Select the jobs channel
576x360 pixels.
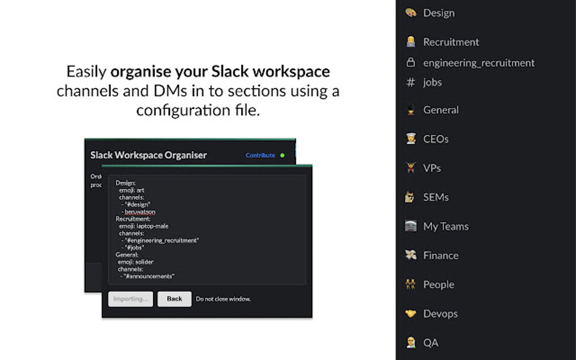click(x=432, y=82)
